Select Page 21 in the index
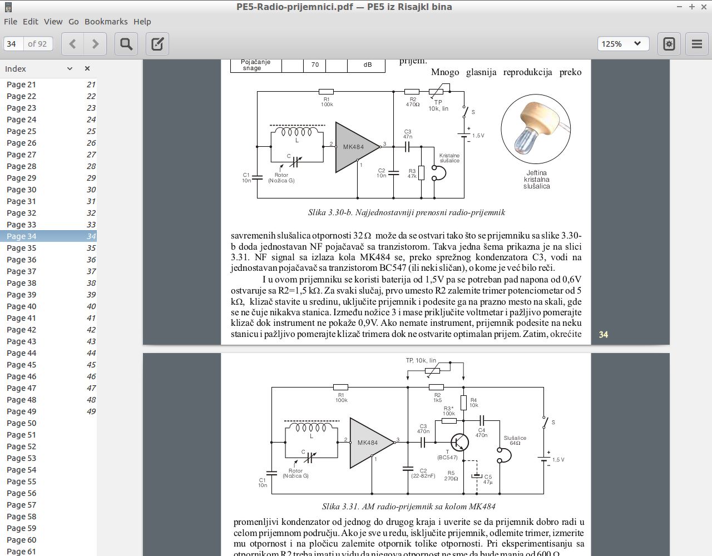712x556 pixels. click(x=48, y=85)
